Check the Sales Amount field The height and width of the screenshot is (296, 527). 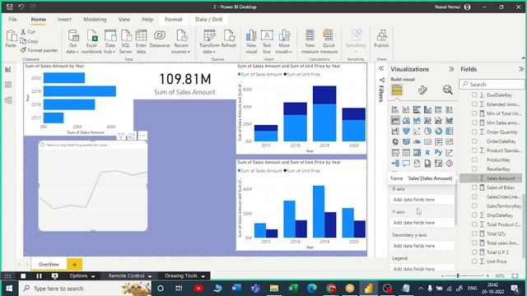click(x=474, y=178)
